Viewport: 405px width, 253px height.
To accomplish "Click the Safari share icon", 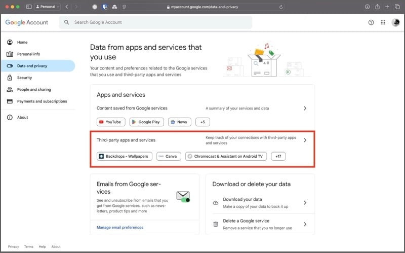I will click(377, 7).
